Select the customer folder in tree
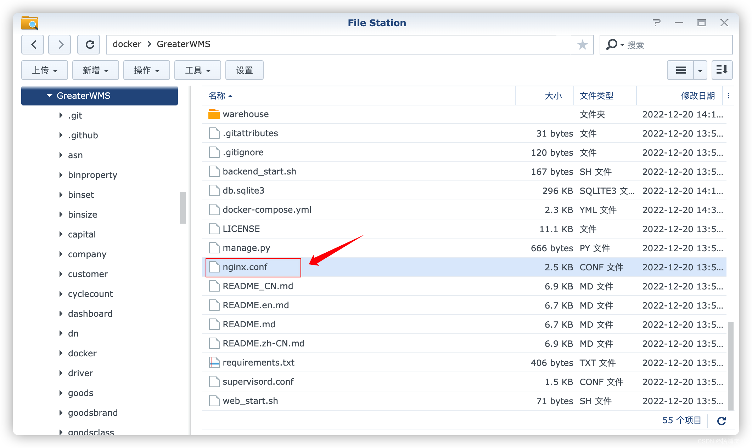The height and width of the screenshot is (448, 752). 88,274
